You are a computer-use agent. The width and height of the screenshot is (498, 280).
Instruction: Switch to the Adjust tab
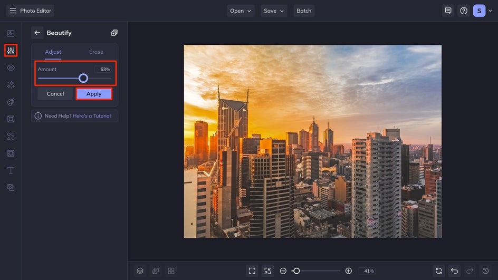(x=53, y=52)
